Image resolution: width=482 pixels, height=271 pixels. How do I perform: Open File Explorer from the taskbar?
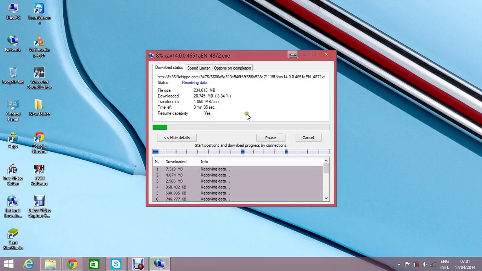pyautogui.click(x=50, y=264)
